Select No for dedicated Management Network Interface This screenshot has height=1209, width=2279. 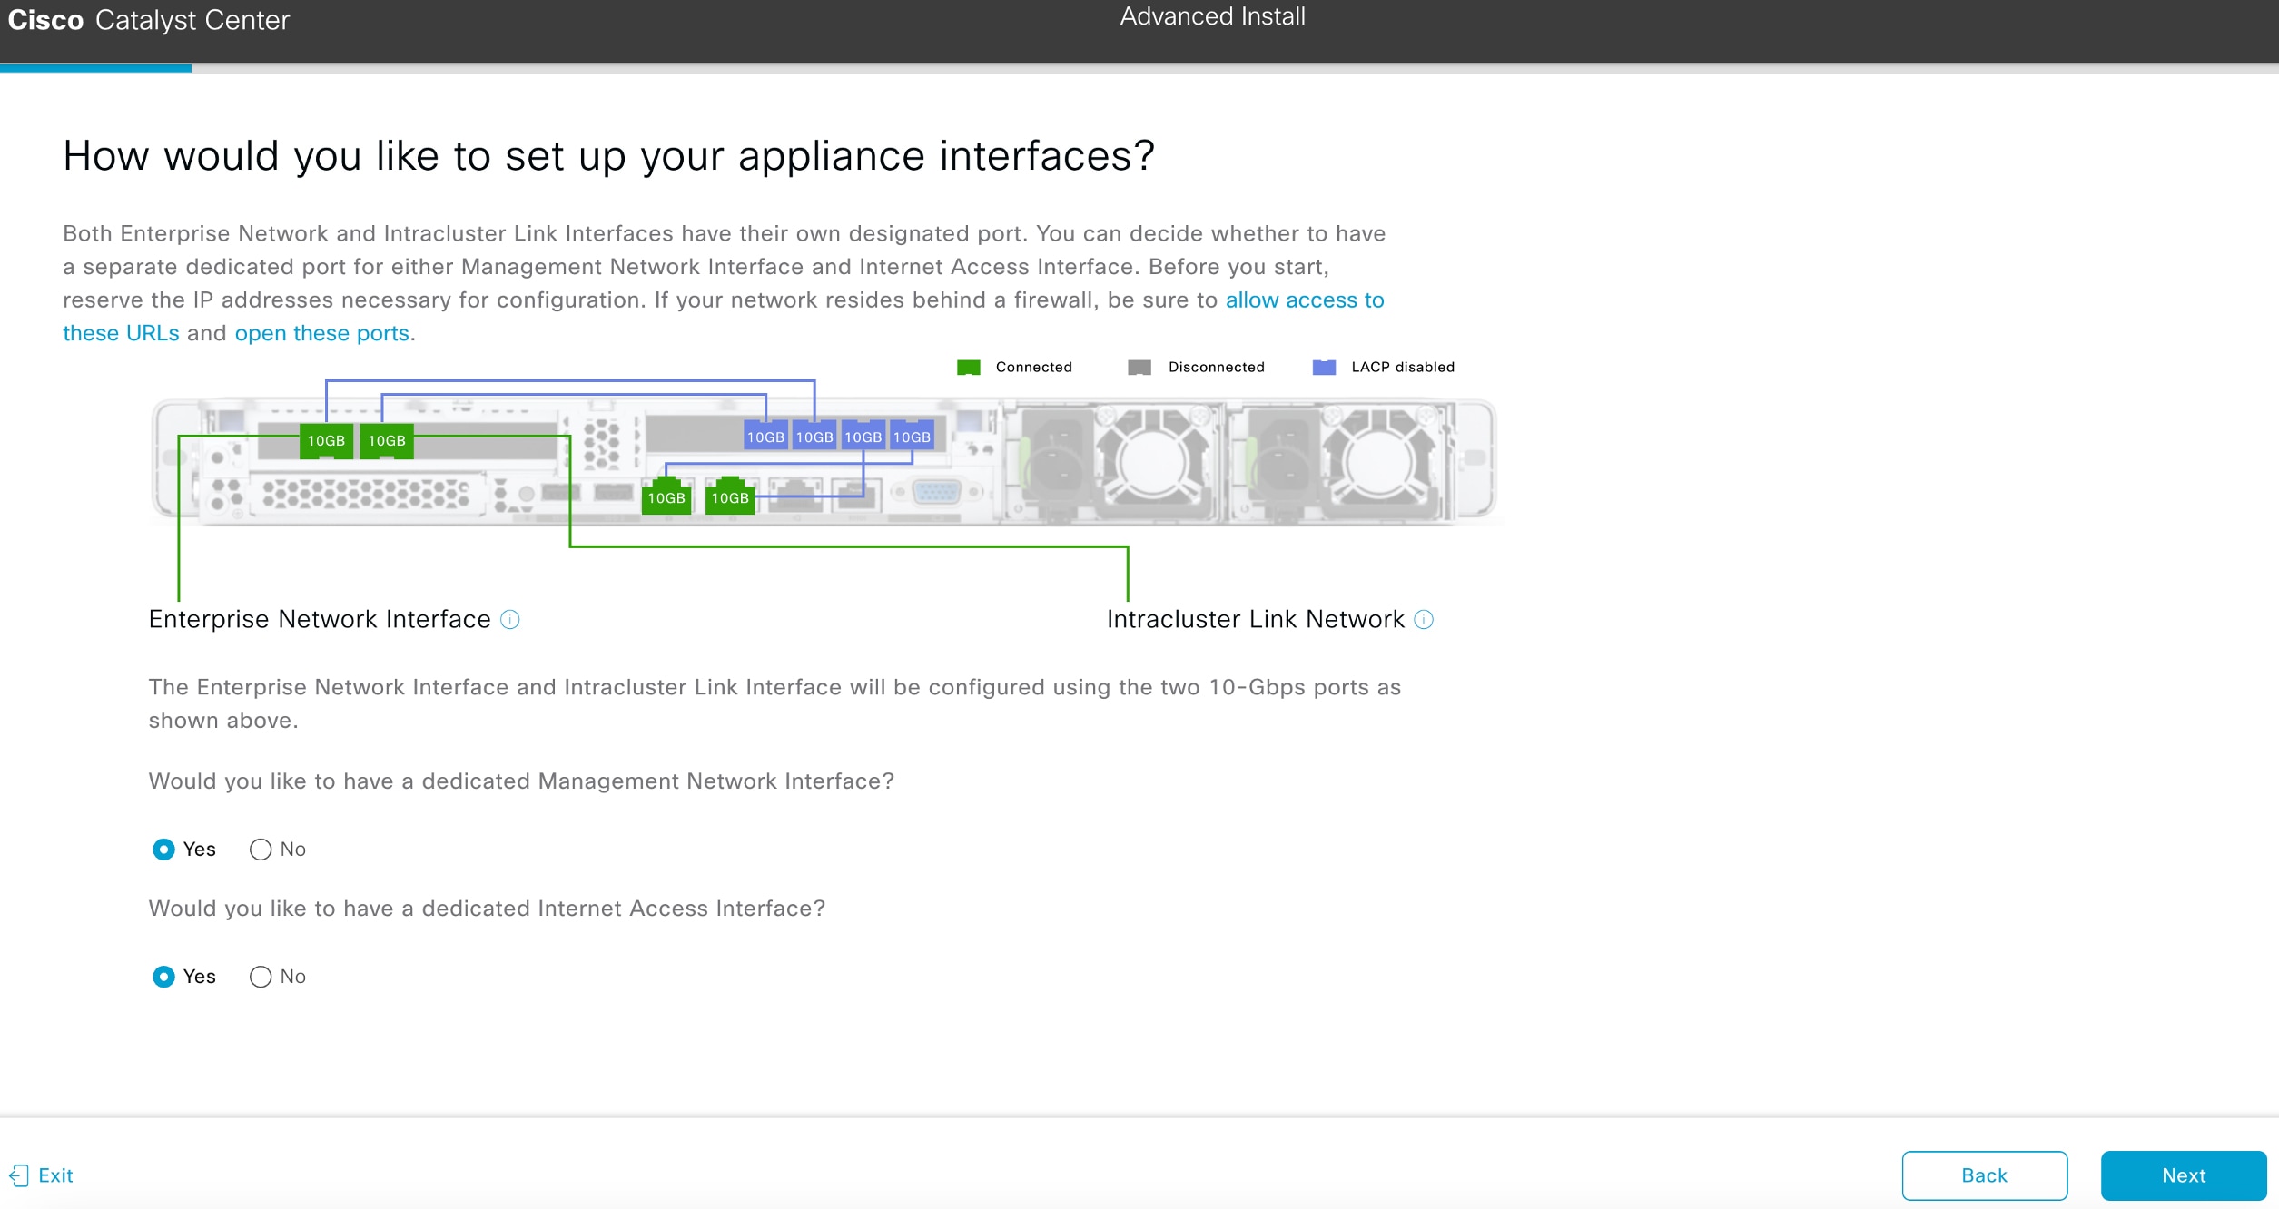(x=261, y=849)
